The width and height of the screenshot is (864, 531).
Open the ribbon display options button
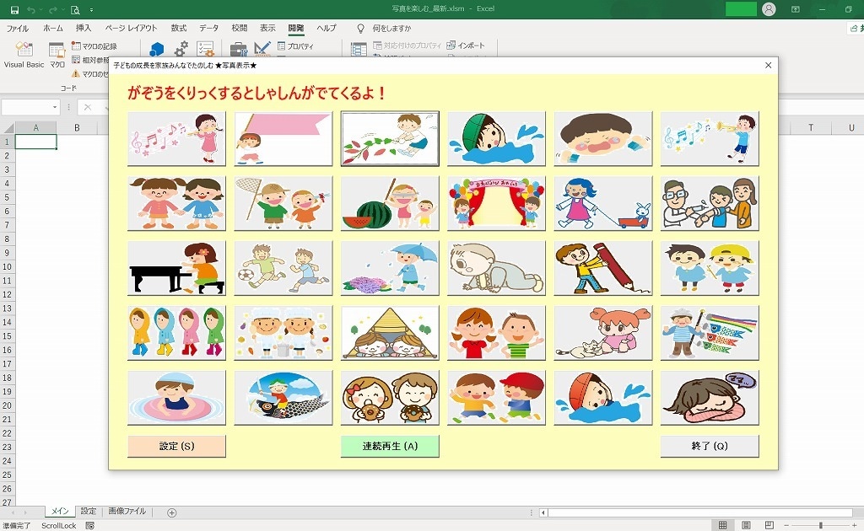click(x=795, y=9)
